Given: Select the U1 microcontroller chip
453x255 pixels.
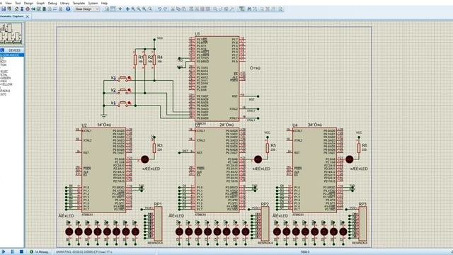Looking at the screenshot, I should pos(217,79).
